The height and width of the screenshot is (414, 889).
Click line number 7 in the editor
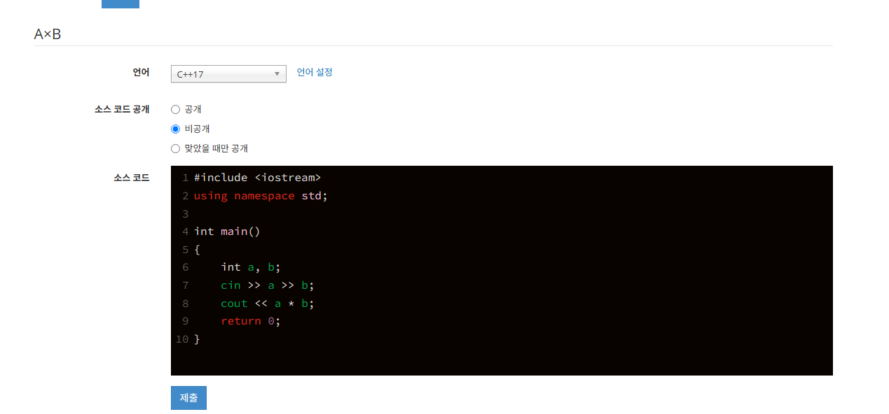pos(185,285)
